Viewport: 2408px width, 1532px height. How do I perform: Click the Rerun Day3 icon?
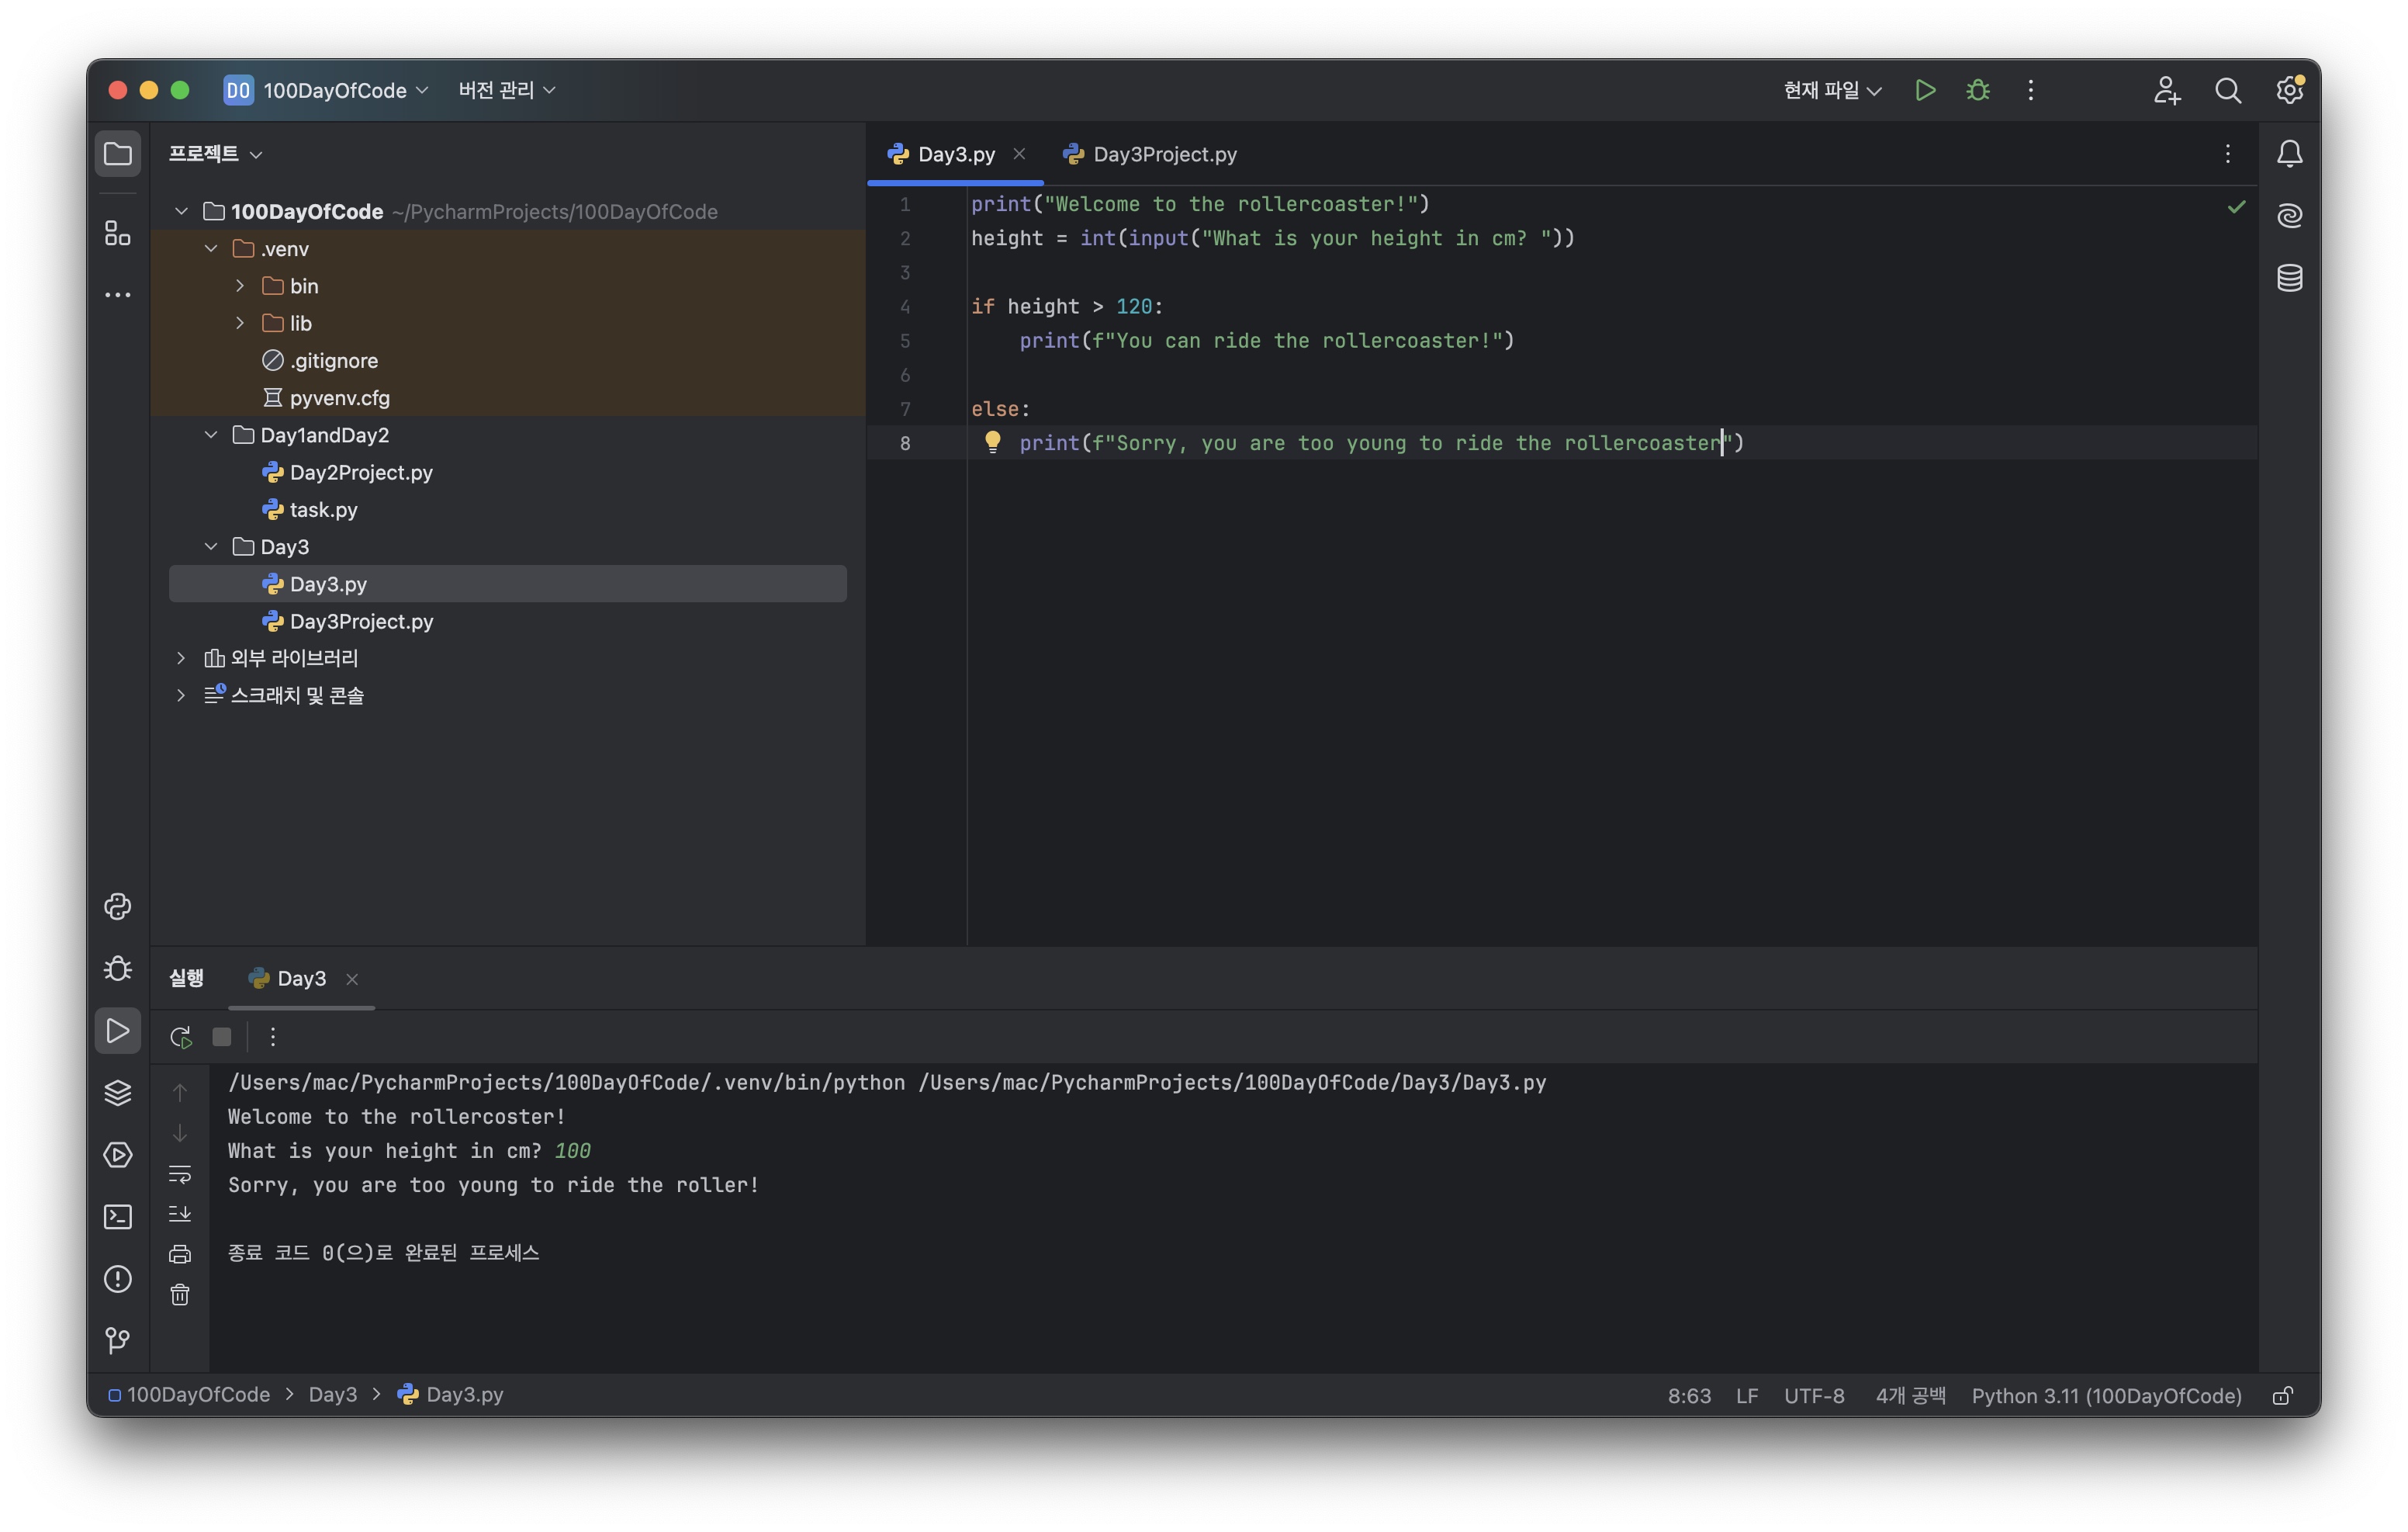pyautogui.click(x=180, y=1037)
